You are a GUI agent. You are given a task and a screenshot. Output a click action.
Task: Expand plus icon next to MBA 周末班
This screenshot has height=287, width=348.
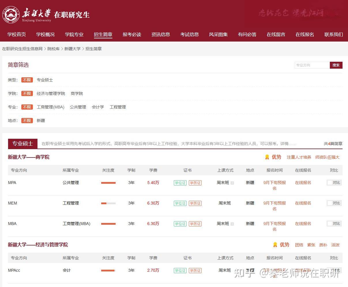pyautogui.click(x=232, y=224)
